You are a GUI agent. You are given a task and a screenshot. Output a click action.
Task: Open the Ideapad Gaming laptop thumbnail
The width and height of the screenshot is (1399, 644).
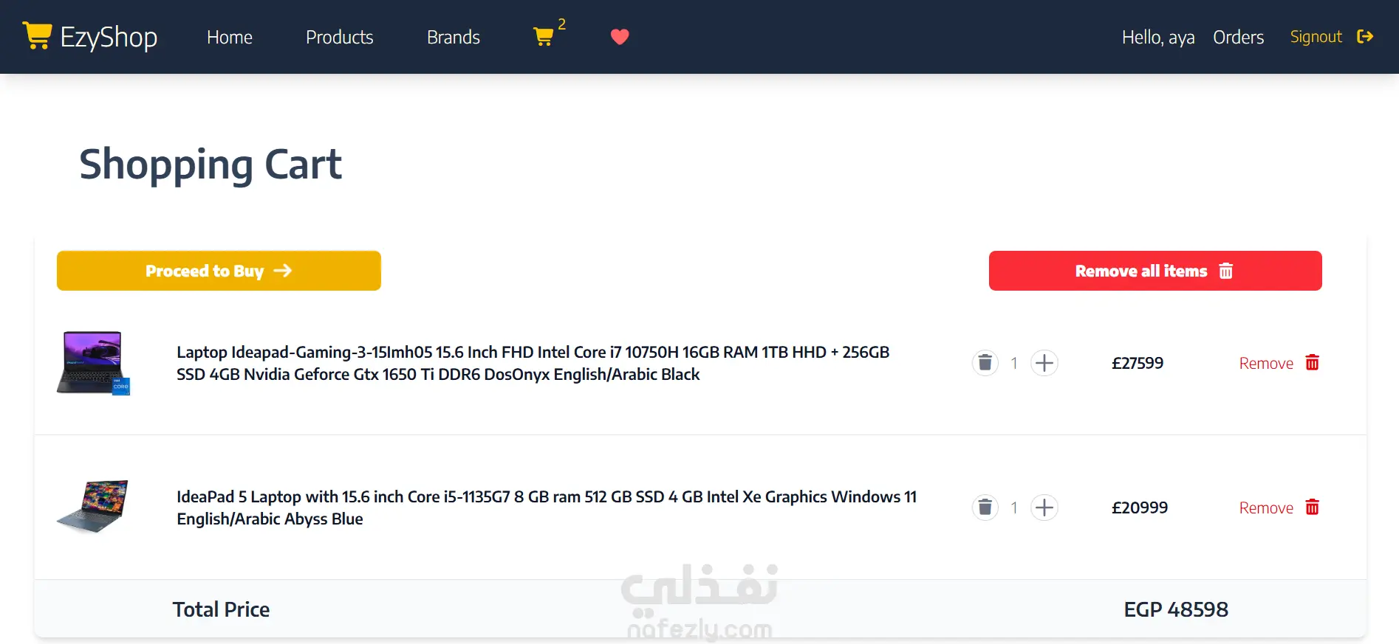(94, 363)
